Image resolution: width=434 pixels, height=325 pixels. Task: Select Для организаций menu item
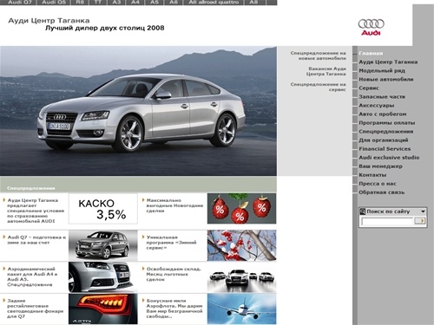point(384,140)
